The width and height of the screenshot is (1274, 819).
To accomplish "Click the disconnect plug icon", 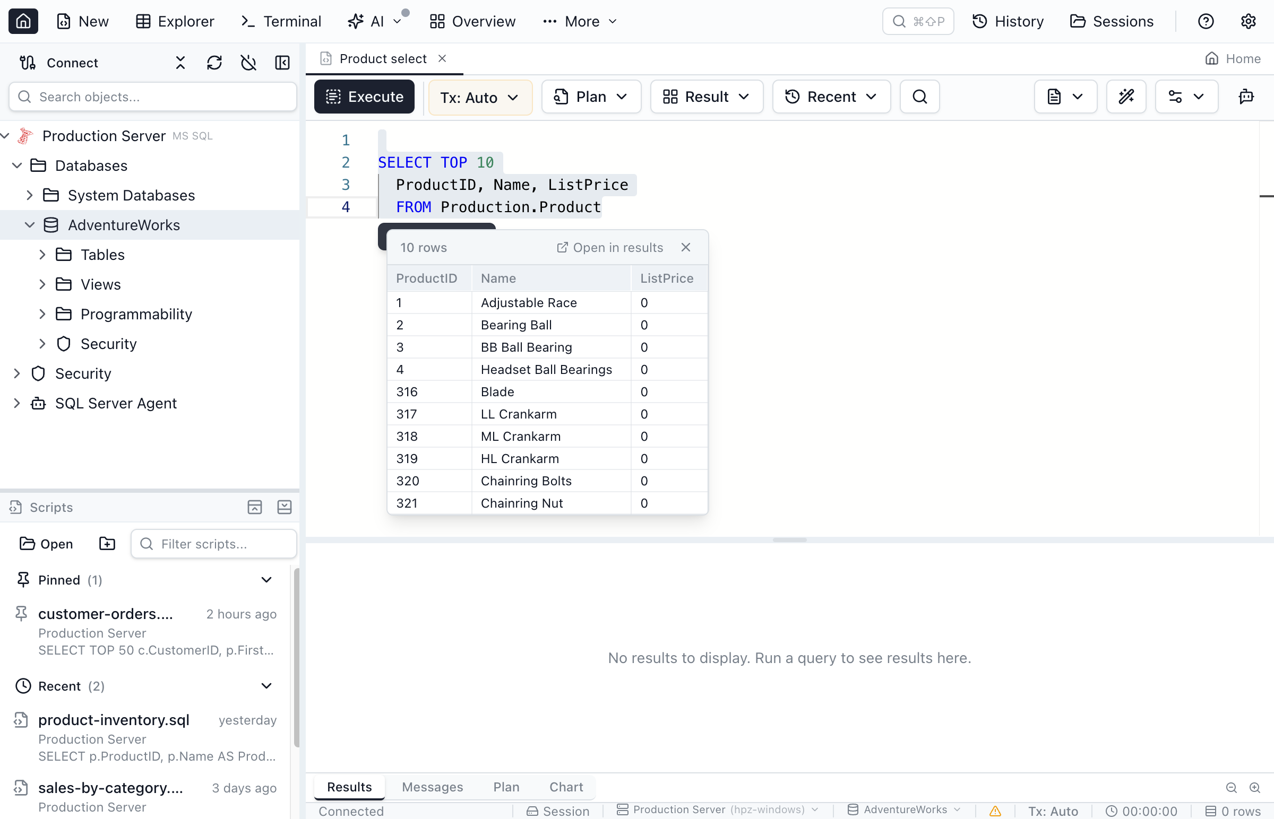I will 248,63.
